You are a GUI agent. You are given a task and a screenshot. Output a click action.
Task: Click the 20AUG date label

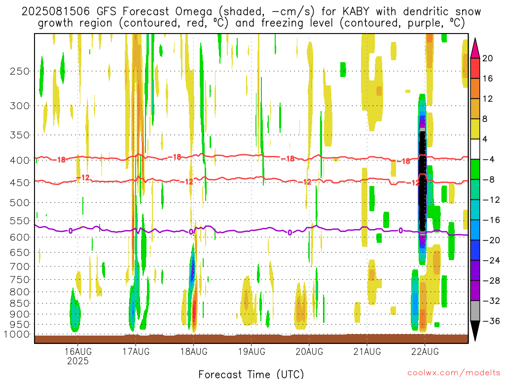pyautogui.click(x=309, y=351)
